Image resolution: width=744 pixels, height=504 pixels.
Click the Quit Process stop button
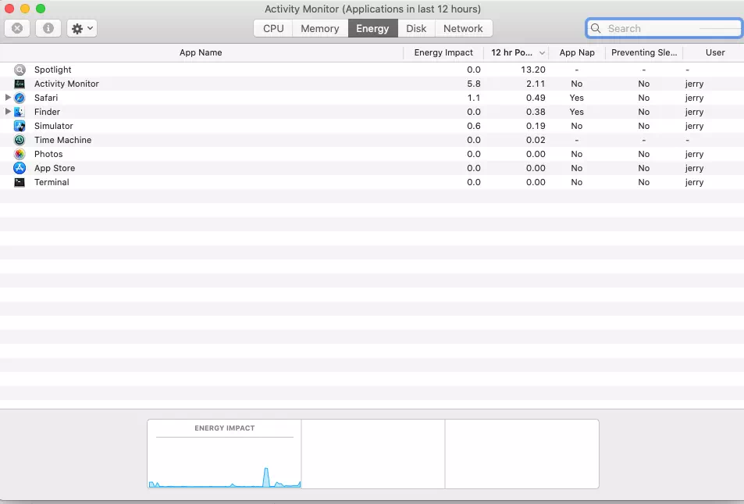pos(17,28)
